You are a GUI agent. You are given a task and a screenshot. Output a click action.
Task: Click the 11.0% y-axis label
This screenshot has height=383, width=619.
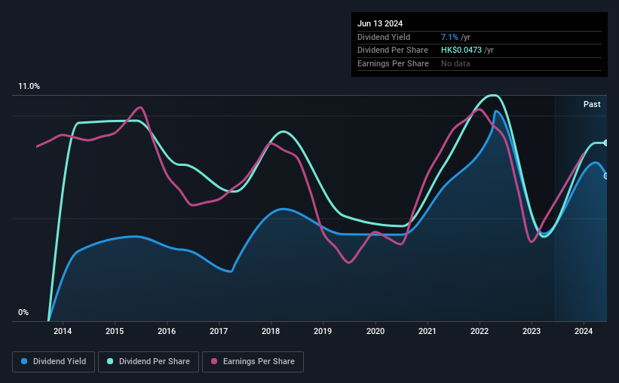[29, 87]
